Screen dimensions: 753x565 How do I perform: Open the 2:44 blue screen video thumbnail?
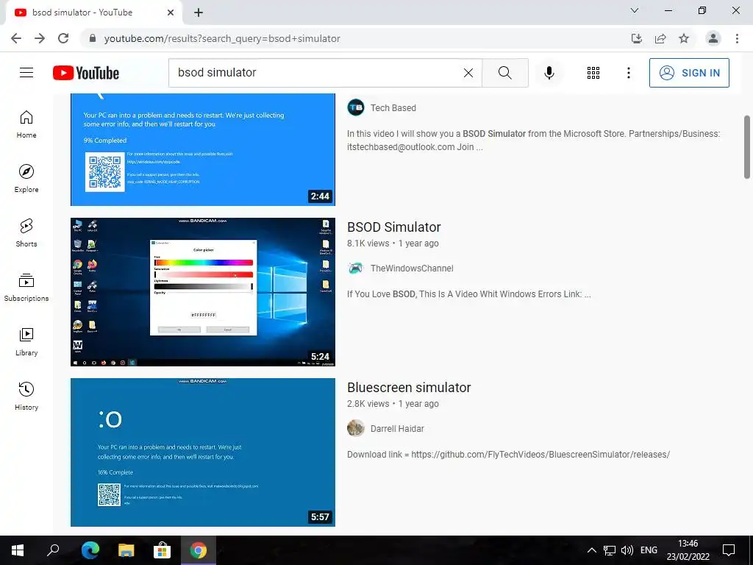(203, 149)
